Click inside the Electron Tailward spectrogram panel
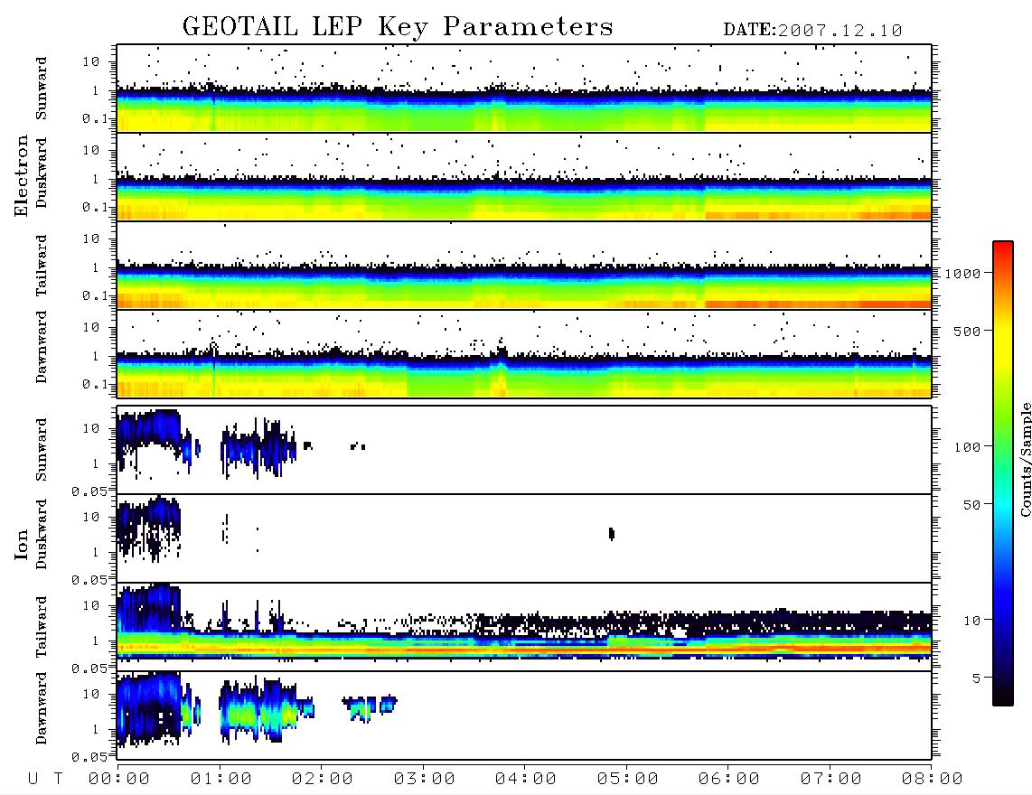The width and height of the screenshot is (1032, 795). (524, 266)
